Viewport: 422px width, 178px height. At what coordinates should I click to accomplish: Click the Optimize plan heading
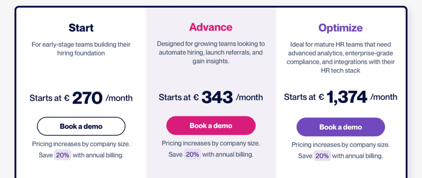pos(340,28)
